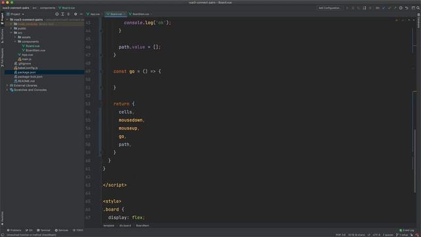
Task: Toggle the Structure tool window side tab
Action: point(2,36)
